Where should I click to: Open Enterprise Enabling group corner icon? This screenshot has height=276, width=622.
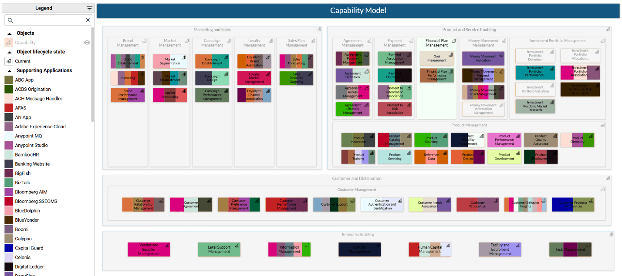pyautogui.click(x=611, y=234)
